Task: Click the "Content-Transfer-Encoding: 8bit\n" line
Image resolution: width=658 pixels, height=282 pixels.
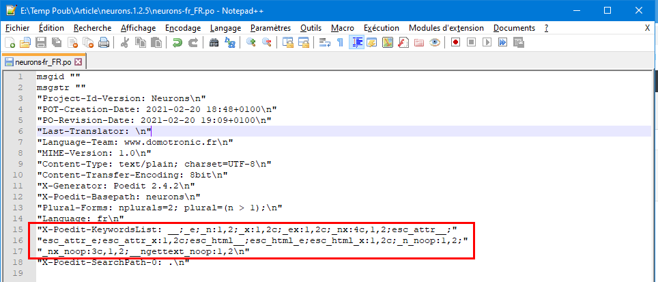Action: 132,175
